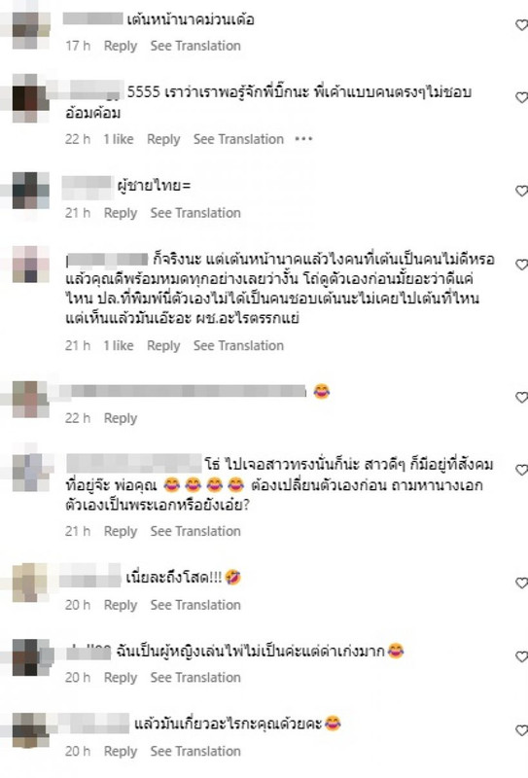
Task: Open the three-dot menu on the 5555 comment
Action: pos(303,139)
